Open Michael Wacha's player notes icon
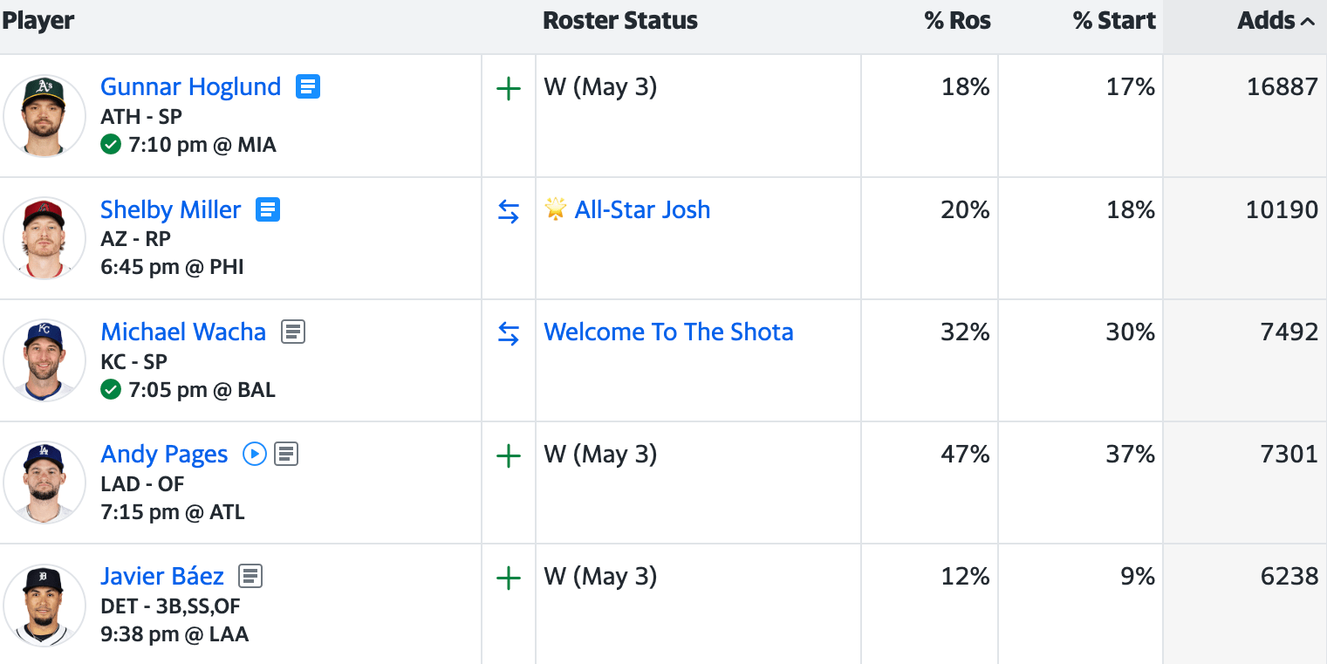Viewport: 1327px width, 664px height. 293,332
